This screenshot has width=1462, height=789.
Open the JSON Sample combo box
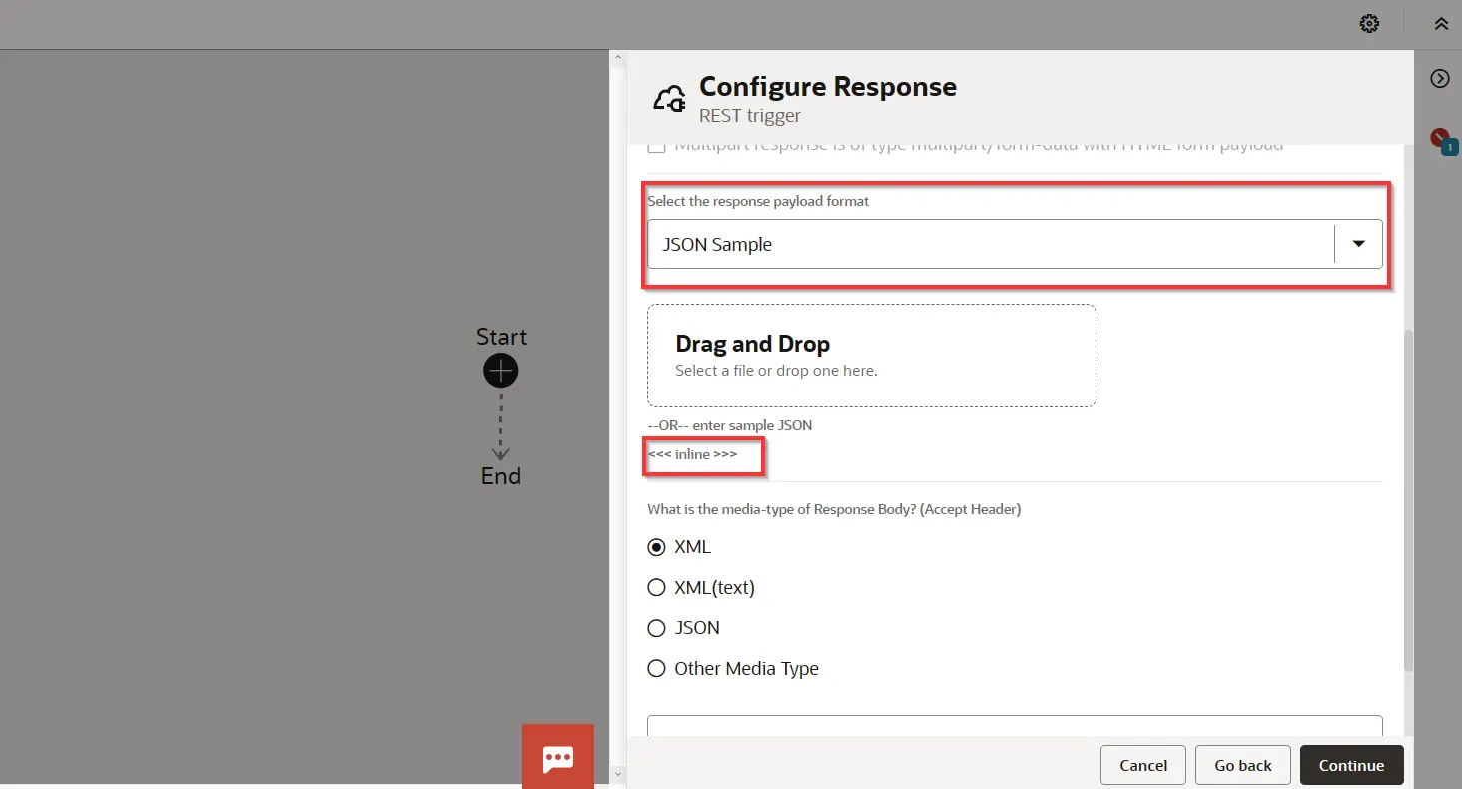click(989, 244)
